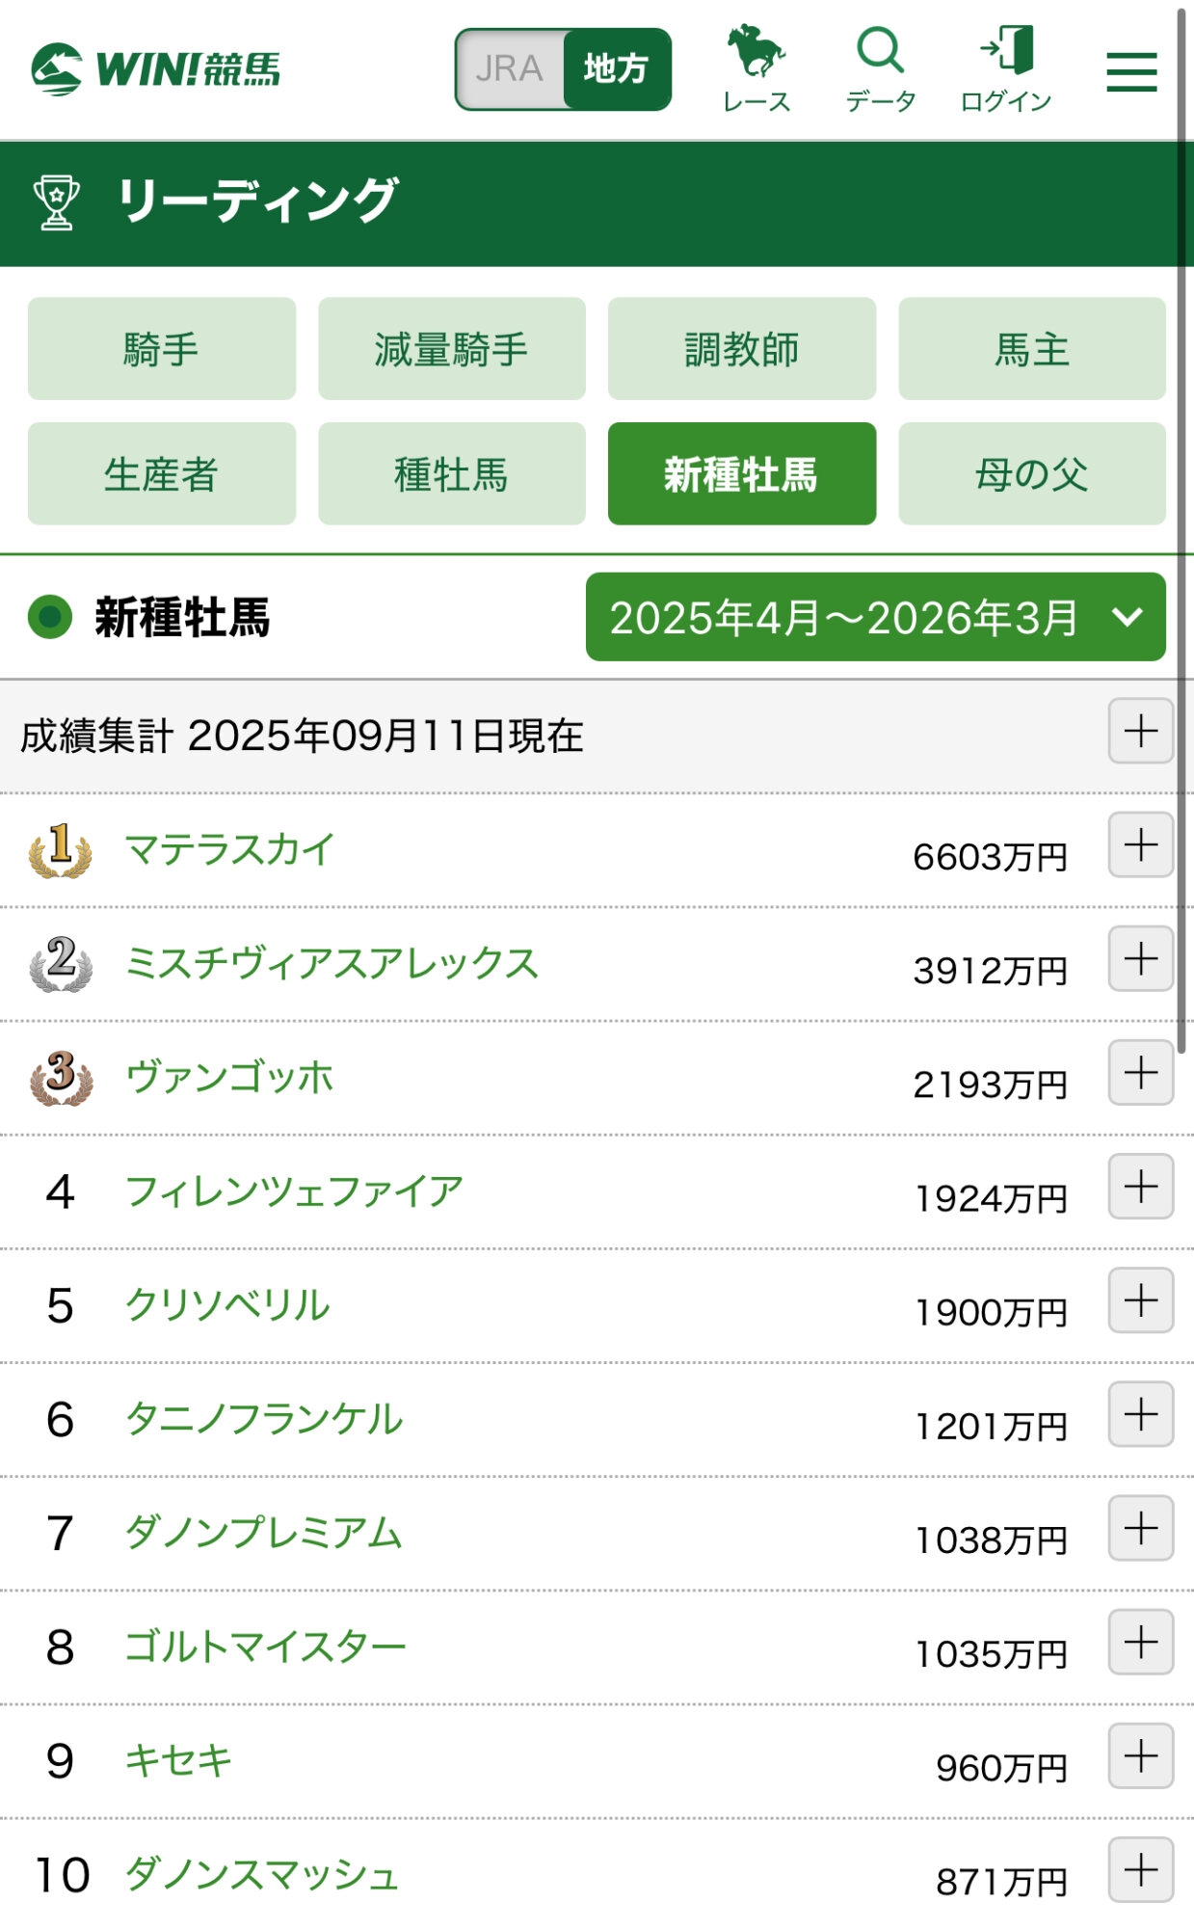Click the gold rank 1 medal icon
1194x1928 pixels.
coord(61,850)
